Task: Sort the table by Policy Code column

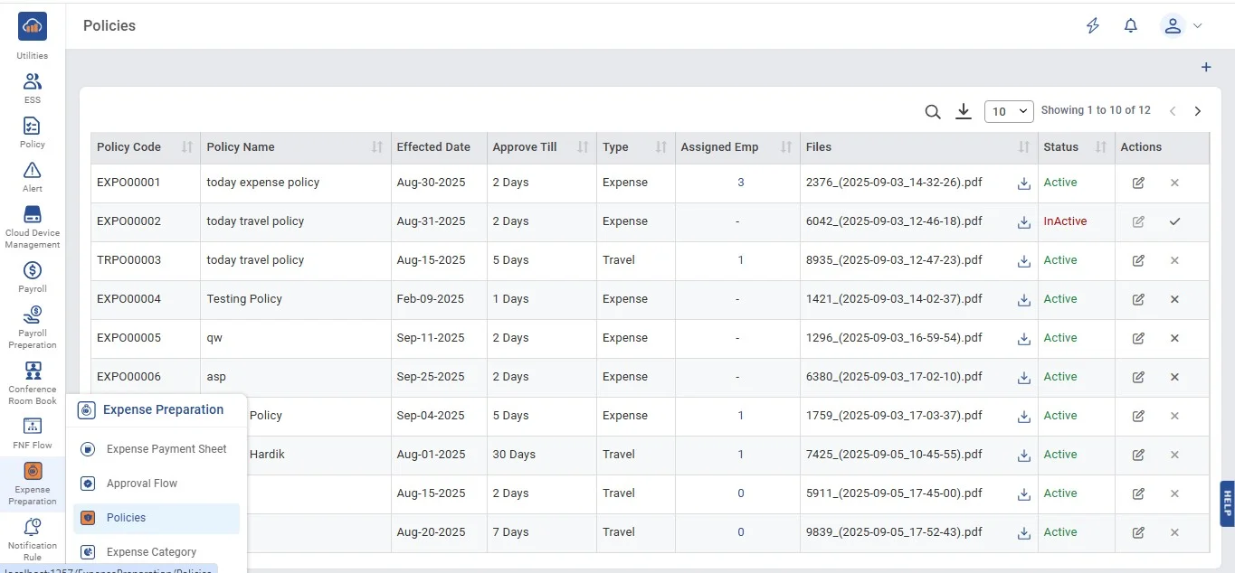Action: click(187, 147)
